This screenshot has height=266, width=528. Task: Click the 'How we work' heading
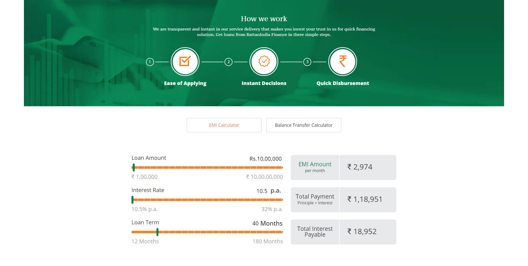264,19
